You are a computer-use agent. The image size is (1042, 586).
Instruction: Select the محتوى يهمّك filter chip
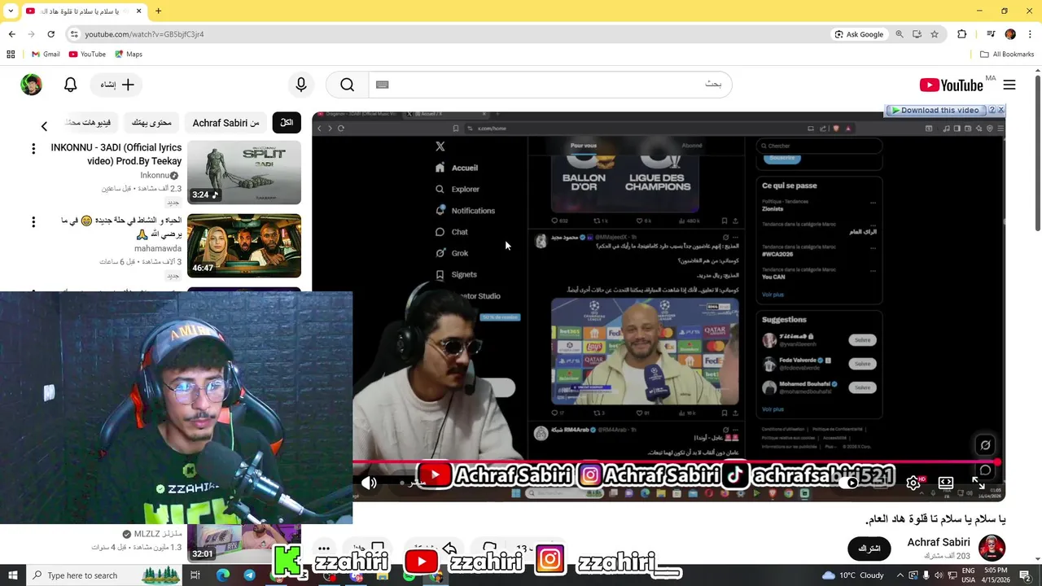(151, 122)
